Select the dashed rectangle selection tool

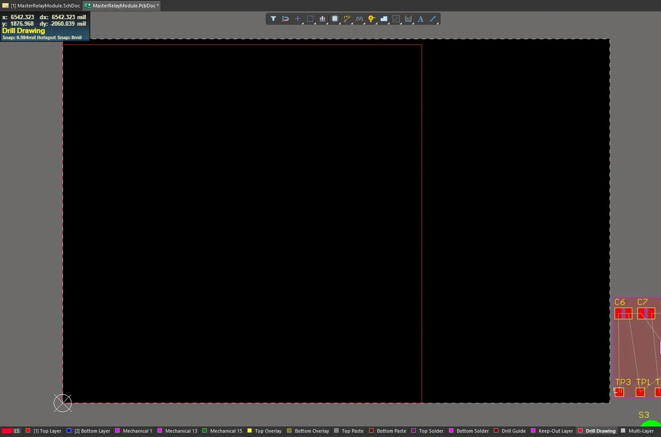[310, 19]
